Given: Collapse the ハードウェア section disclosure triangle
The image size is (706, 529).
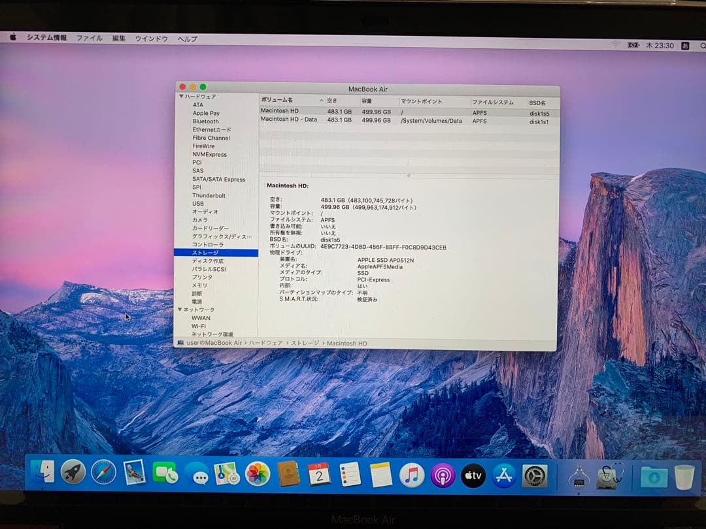Looking at the screenshot, I should click(x=180, y=96).
